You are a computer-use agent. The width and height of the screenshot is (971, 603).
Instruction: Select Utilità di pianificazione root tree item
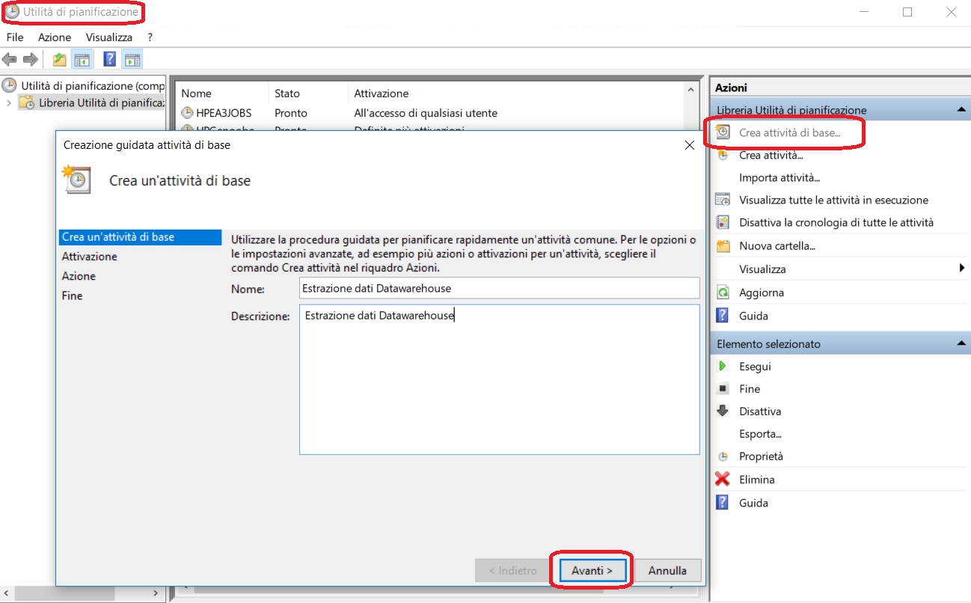coord(93,85)
